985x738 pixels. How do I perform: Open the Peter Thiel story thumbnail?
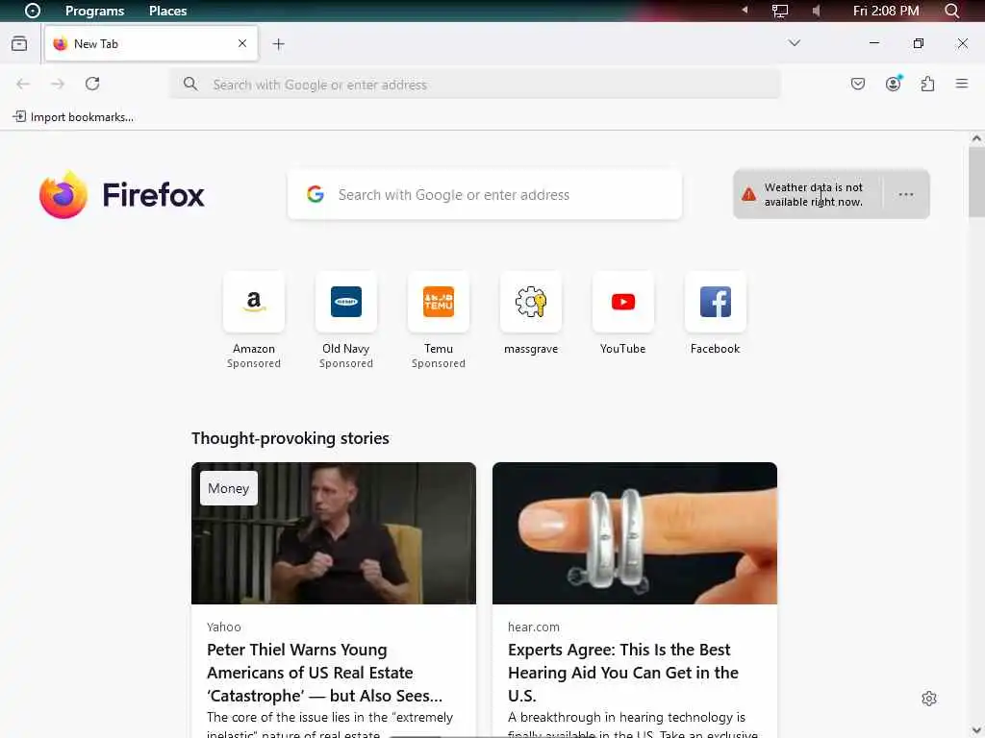coord(334,533)
